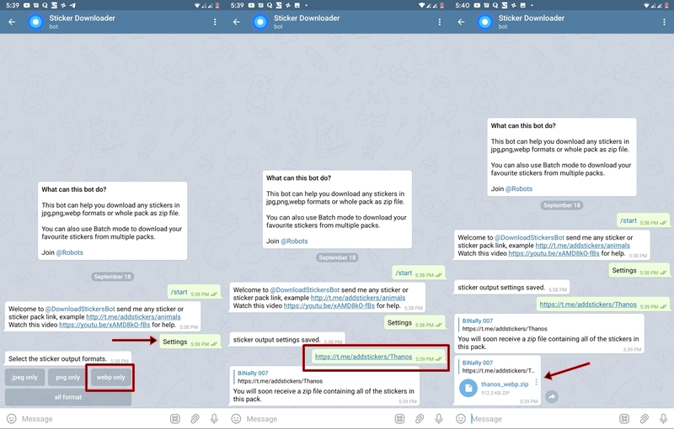Choose the 'jpeg only' output format
674x429 pixels.
coord(25,378)
